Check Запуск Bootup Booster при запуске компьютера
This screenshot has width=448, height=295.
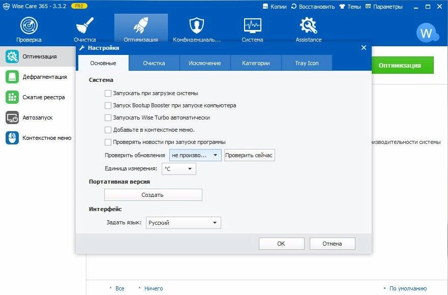(108, 105)
